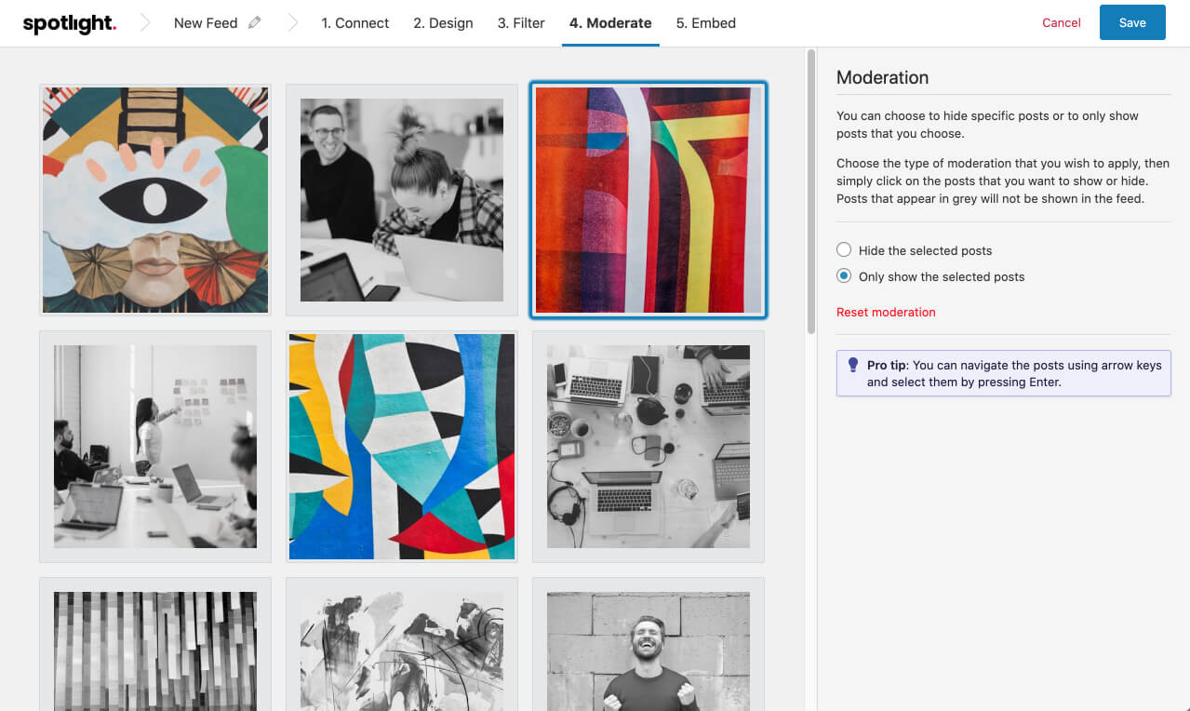
Task: Select the whiteboard meeting room post
Action: 155,447
